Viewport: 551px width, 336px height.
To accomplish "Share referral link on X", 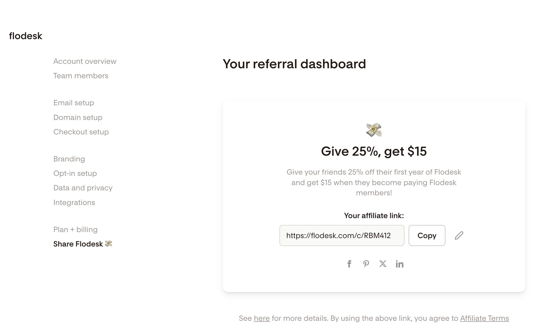I will coord(383,264).
